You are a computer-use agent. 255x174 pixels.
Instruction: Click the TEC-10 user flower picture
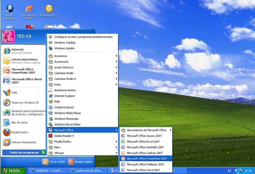(x=8, y=37)
